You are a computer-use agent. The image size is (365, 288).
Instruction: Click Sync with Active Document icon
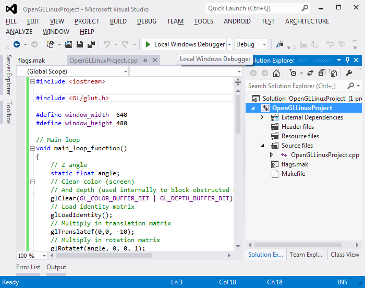point(310,73)
